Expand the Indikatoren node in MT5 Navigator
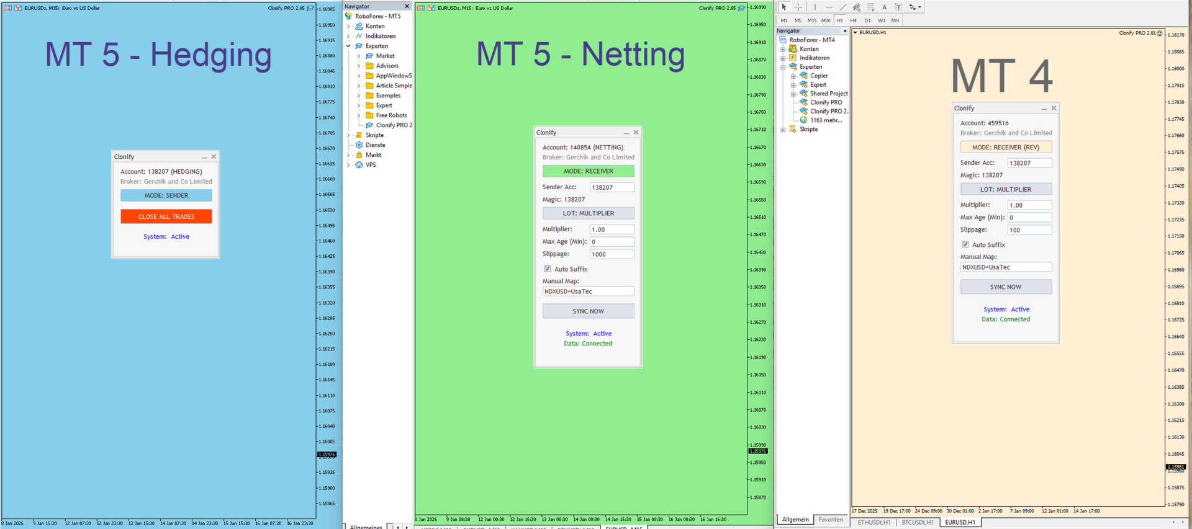Image resolution: width=1192 pixels, height=529 pixels. click(x=348, y=36)
